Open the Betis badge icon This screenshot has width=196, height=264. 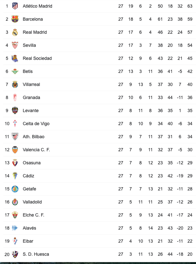pyautogui.click(x=15, y=71)
